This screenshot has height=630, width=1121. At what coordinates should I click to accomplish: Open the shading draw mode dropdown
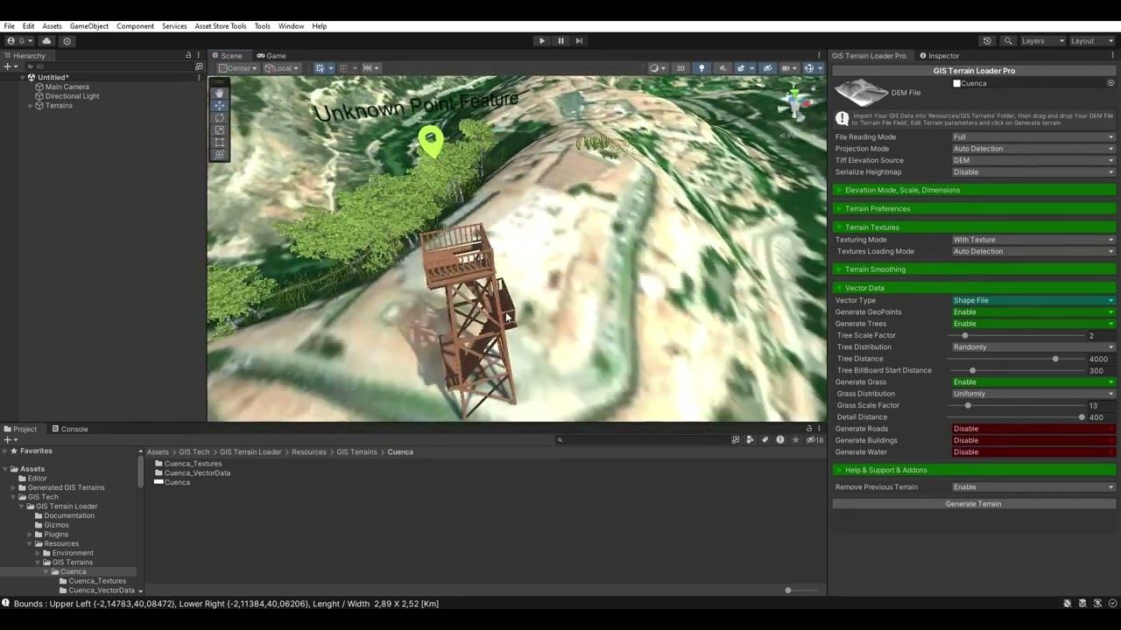656,68
